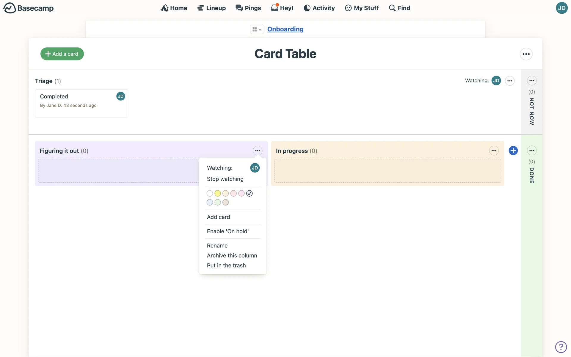Viewport: 571px width, 357px height.
Task: Open Pings chat icon
Action: point(239,8)
